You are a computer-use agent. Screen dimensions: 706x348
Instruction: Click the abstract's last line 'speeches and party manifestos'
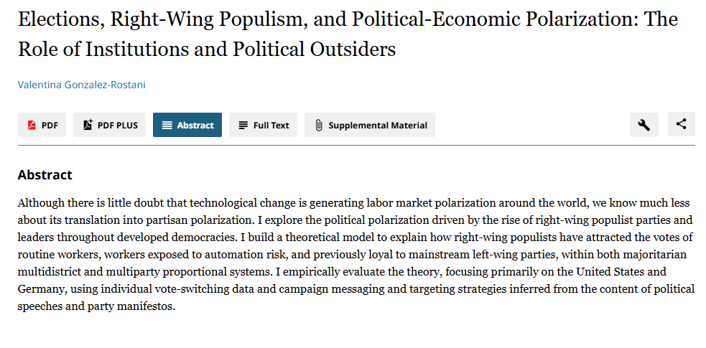(96, 306)
